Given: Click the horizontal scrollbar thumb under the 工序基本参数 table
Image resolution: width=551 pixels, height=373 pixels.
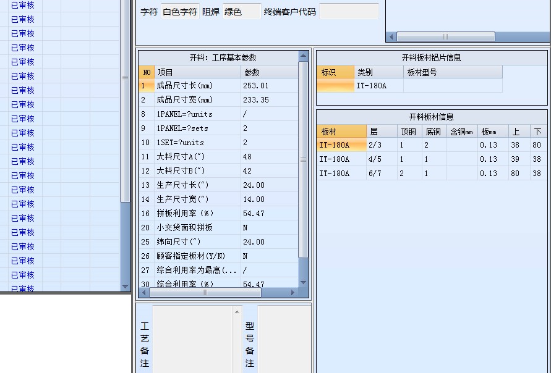Looking at the screenshot, I should pos(205,292).
